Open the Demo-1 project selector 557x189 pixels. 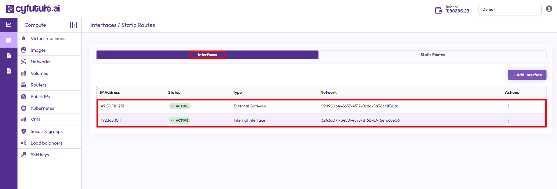click(509, 9)
